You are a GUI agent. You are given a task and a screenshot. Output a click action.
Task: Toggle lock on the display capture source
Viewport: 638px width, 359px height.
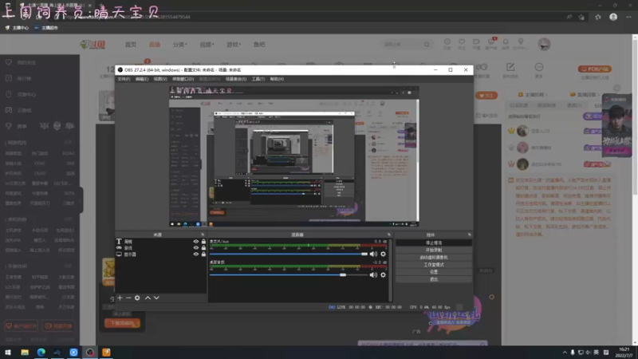click(203, 254)
